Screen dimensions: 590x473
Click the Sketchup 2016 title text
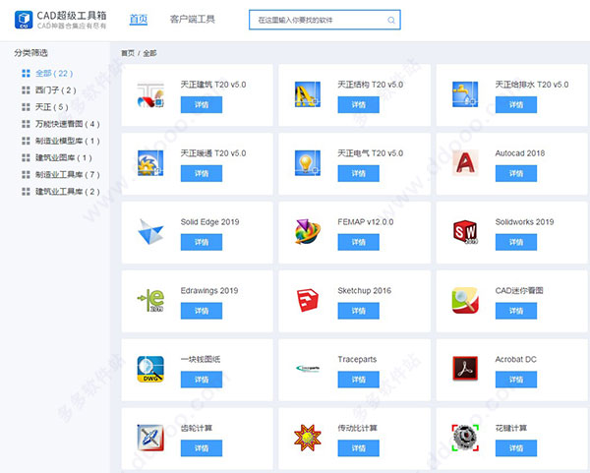(364, 290)
